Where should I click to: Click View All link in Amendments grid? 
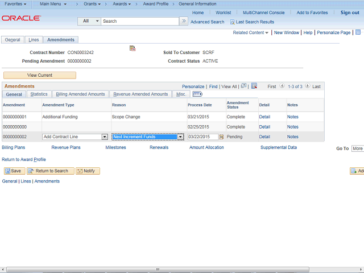(229, 86)
